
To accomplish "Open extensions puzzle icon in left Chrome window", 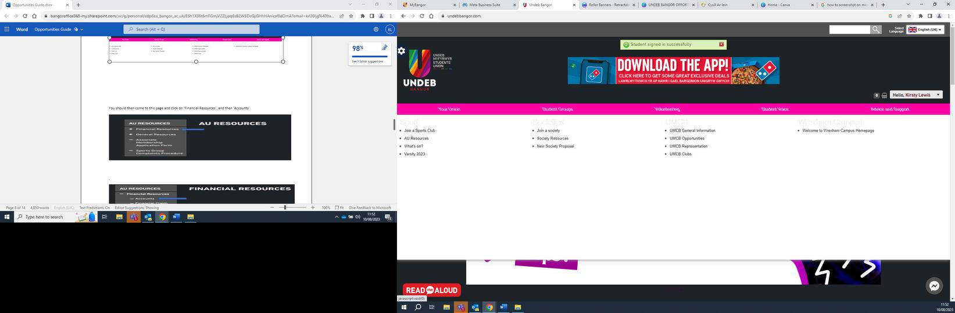I will (363, 16).
